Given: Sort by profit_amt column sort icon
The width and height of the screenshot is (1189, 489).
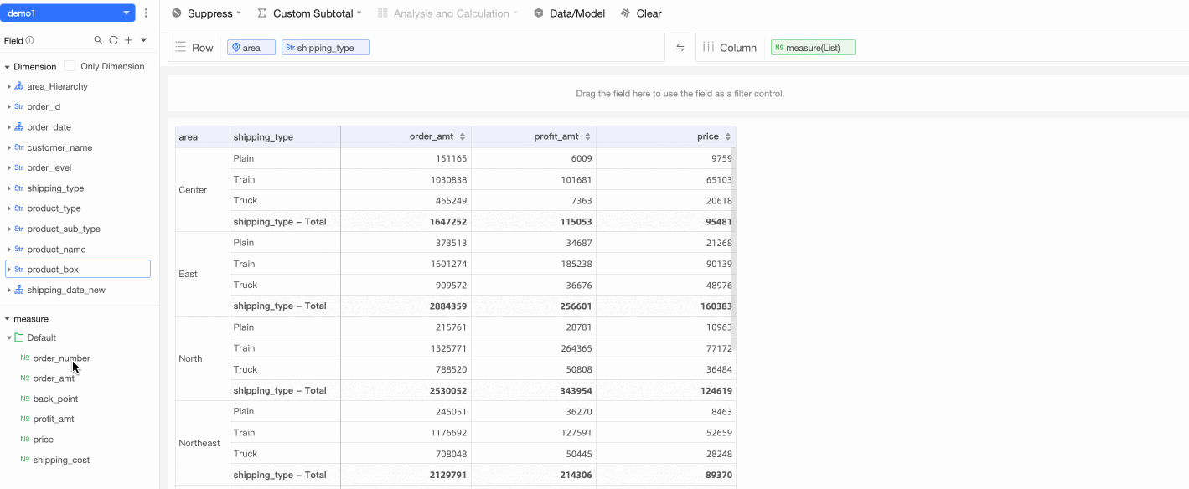Looking at the screenshot, I should point(587,136).
